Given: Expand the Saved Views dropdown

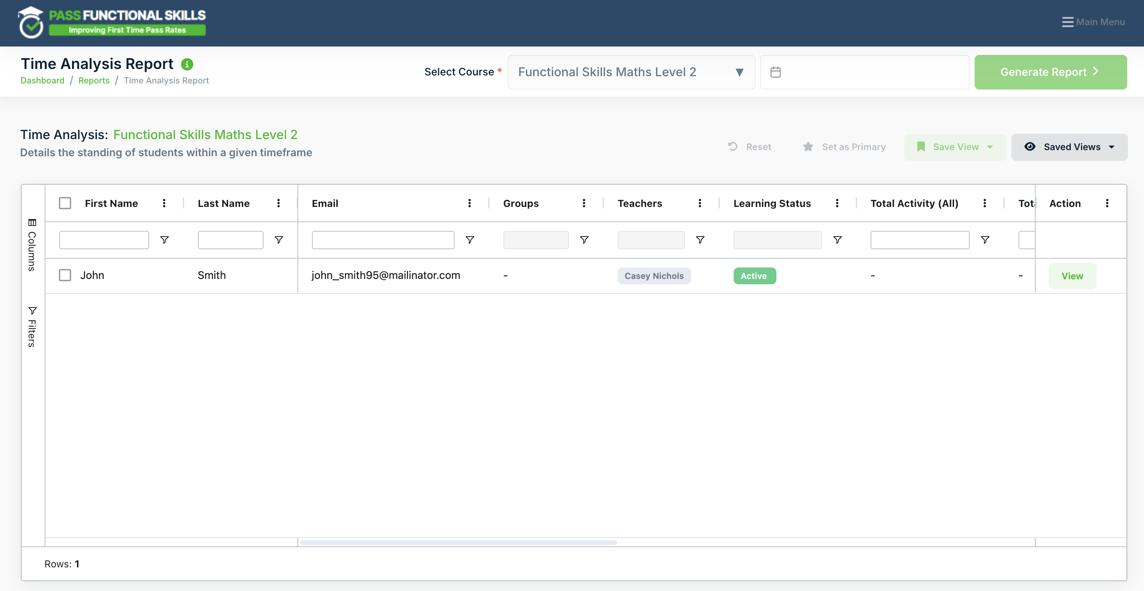Looking at the screenshot, I should (x=1069, y=147).
